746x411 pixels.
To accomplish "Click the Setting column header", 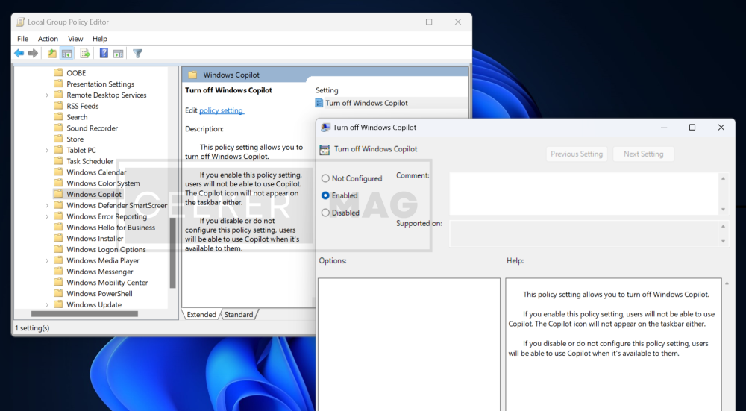I will coord(327,90).
